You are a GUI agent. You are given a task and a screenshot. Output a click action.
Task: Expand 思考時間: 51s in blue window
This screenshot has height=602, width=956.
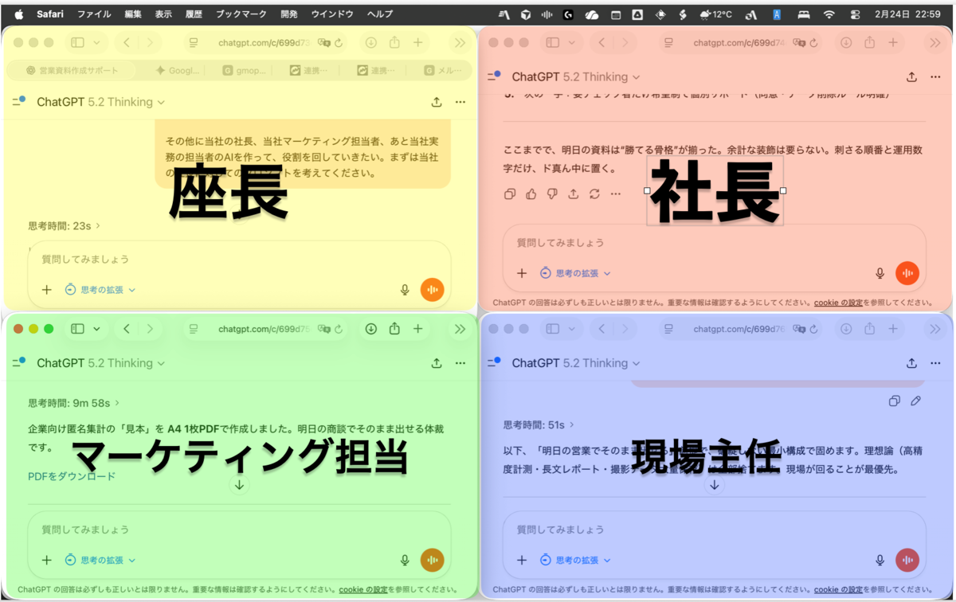coord(539,424)
